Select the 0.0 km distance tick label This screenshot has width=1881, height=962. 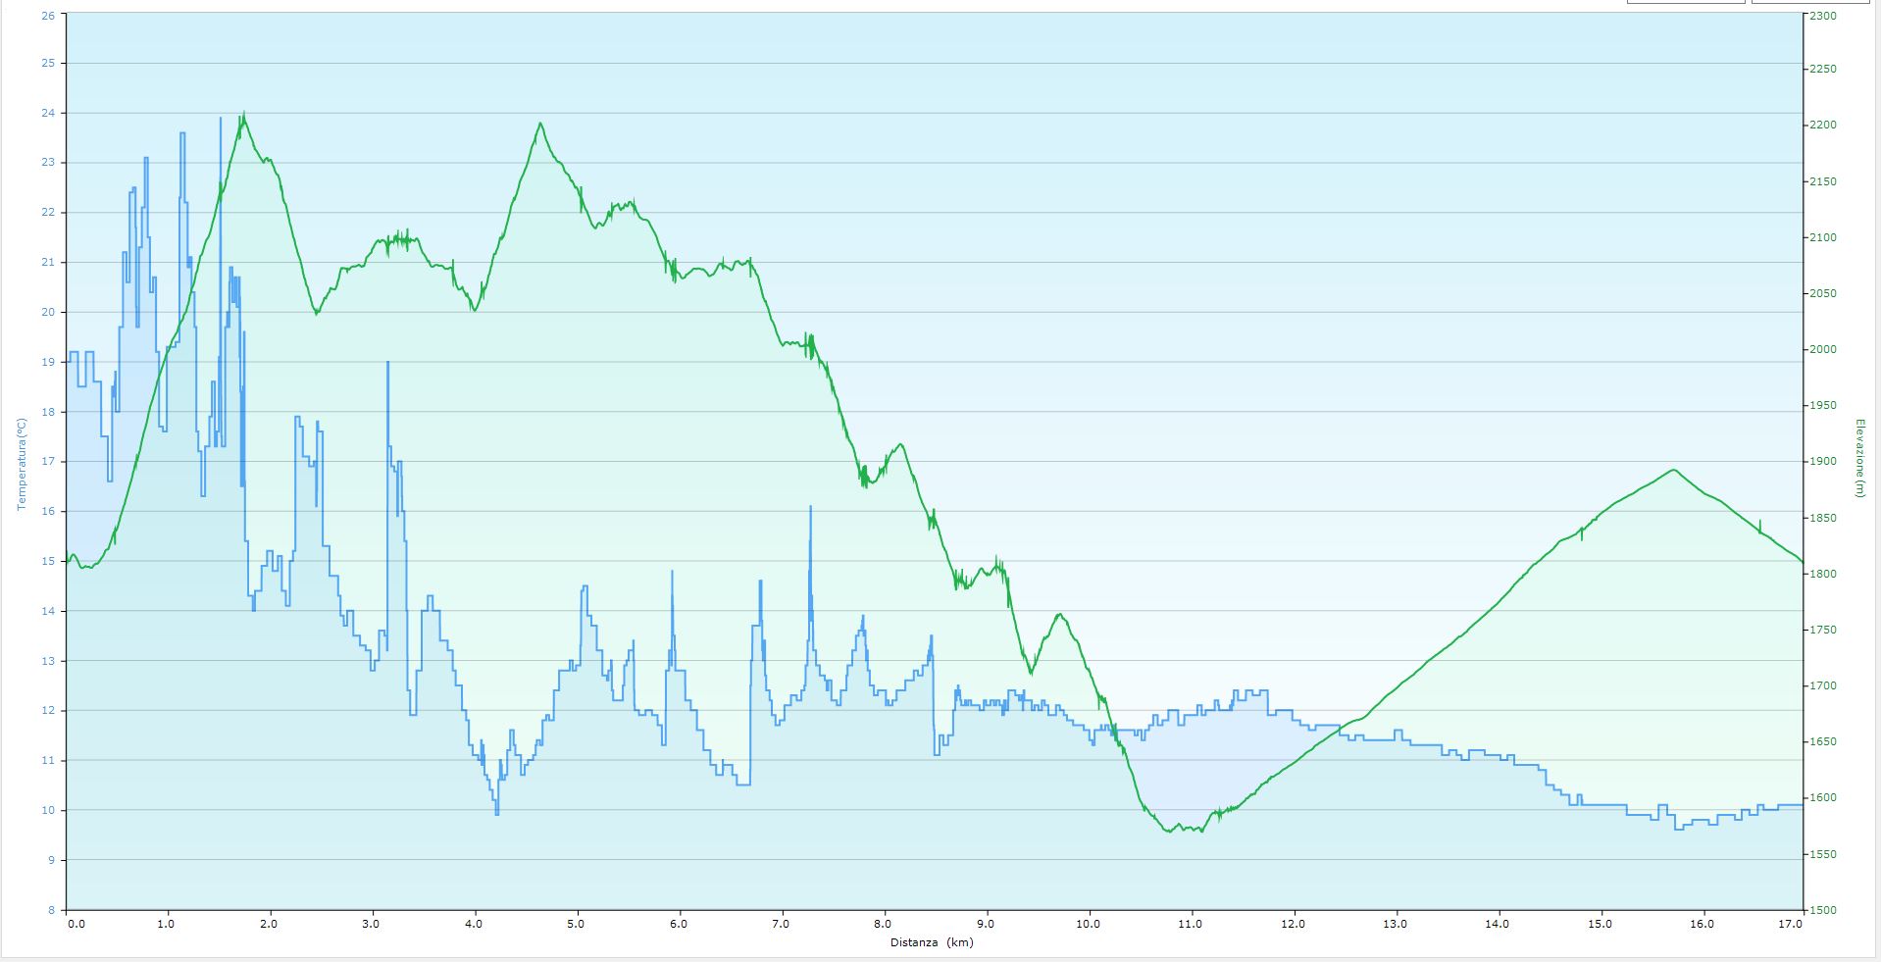76,924
